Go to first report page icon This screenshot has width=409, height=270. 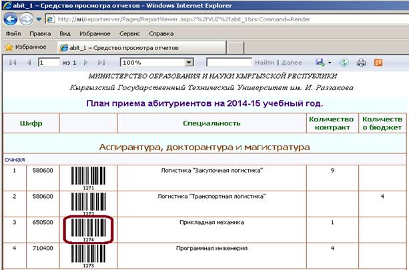click(13, 63)
